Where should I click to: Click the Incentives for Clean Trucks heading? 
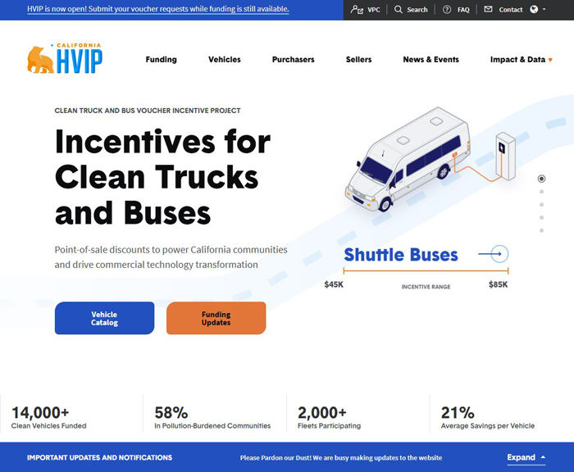point(162,177)
